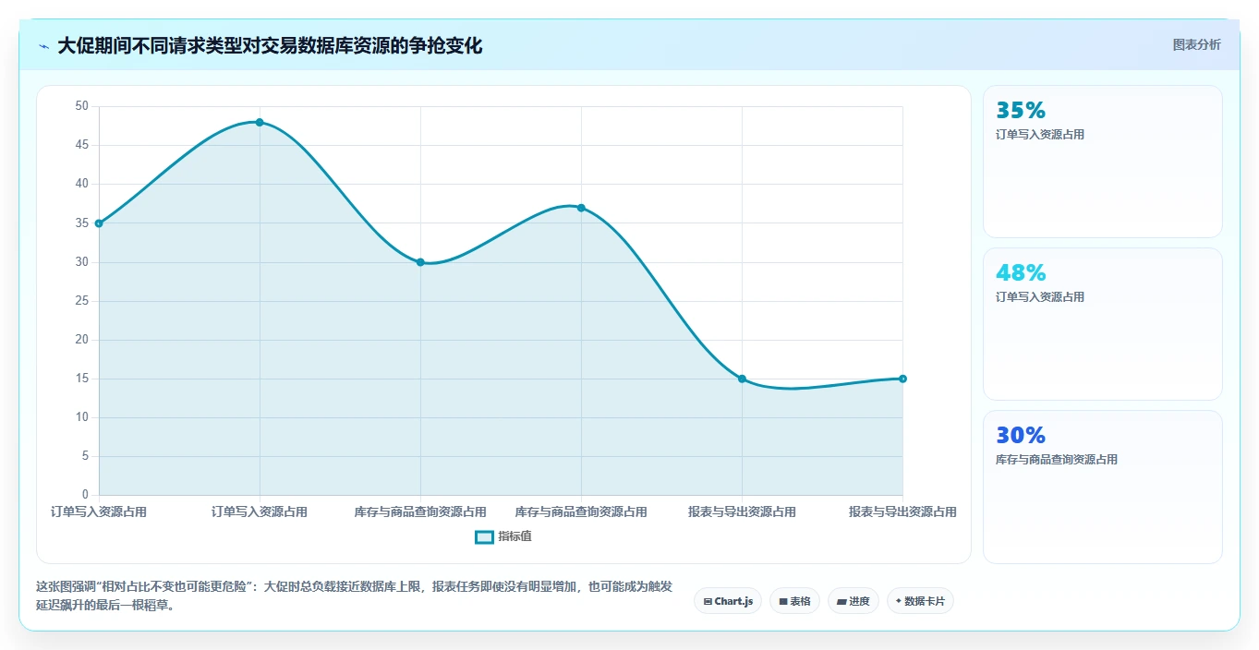The image size is (1259, 650).
Task: Click the description text starting 这张图强调
Action: [x=355, y=596]
